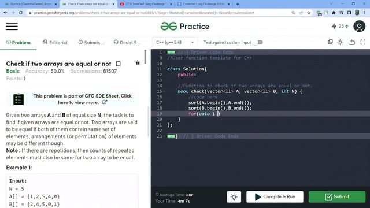Click the browser extensions puzzle icon
Screen dimensions: 370x208
[x=334, y=13]
